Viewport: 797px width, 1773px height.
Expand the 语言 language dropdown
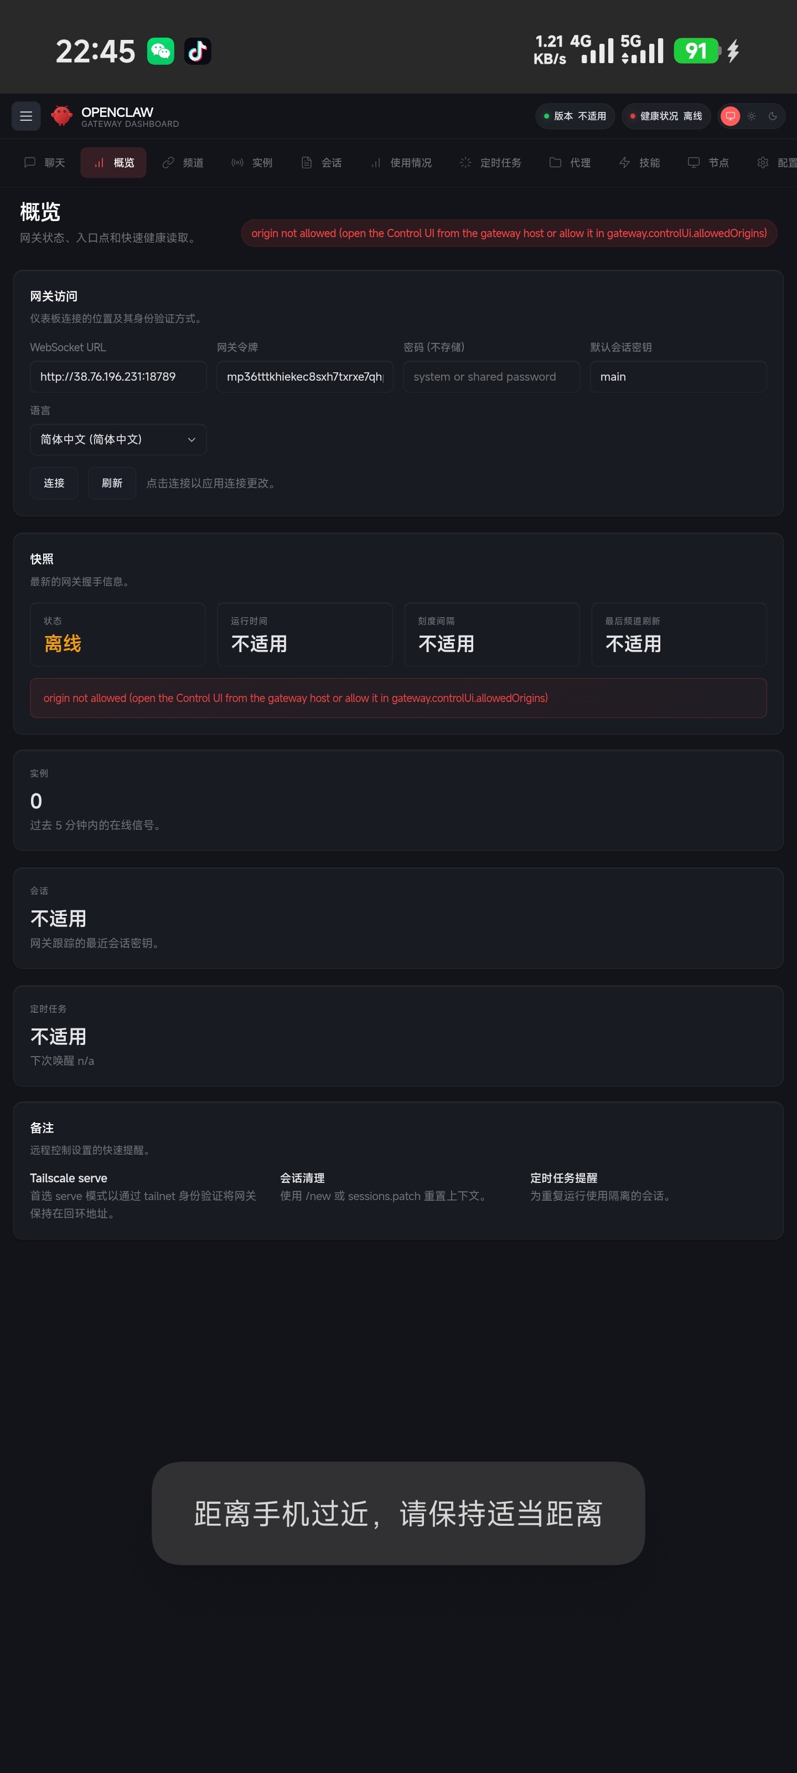tap(118, 440)
